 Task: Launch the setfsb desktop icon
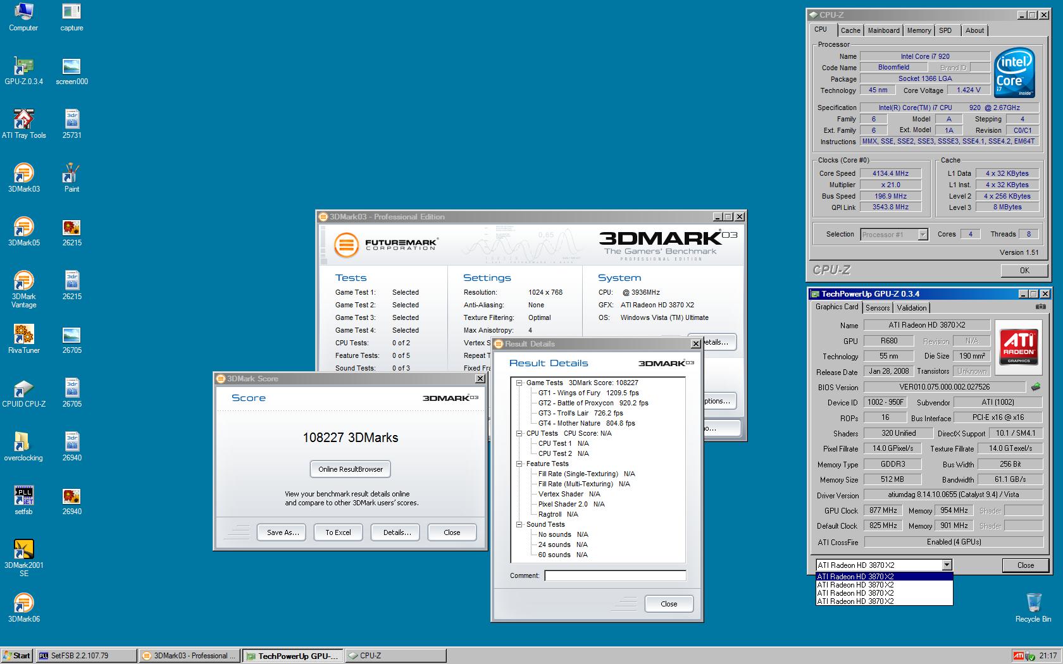click(x=23, y=500)
